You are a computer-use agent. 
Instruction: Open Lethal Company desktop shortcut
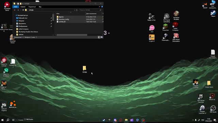pyautogui.click(x=175, y=27)
